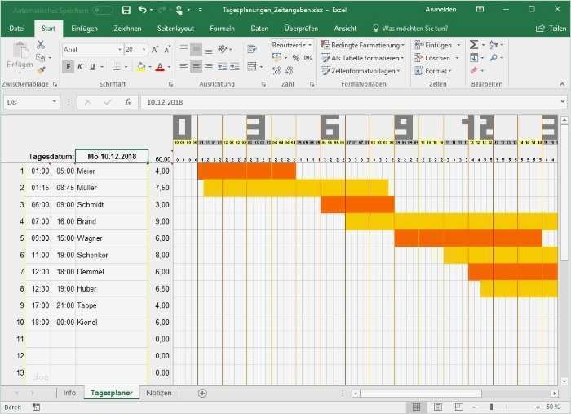The image size is (571, 414).
Task: Click the macro recording icon in status bar
Action: pyautogui.click(x=36, y=407)
